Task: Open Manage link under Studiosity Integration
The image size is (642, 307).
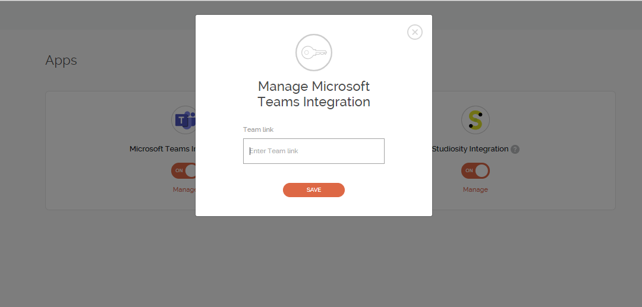Action: tap(476, 189)
